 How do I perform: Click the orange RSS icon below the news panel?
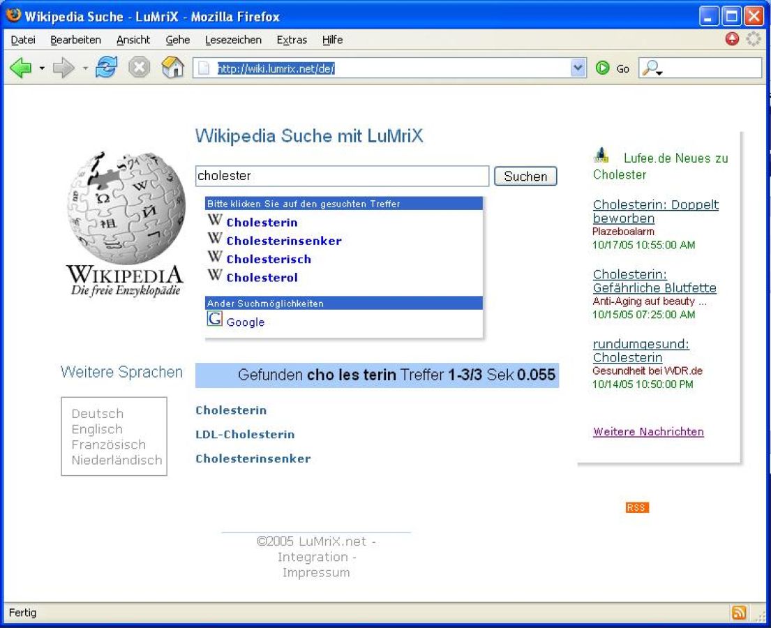coord(636,507)
